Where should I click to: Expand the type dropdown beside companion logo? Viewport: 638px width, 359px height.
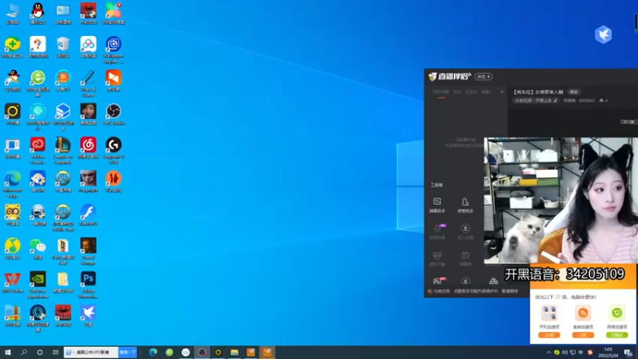[x=483, y=77]
